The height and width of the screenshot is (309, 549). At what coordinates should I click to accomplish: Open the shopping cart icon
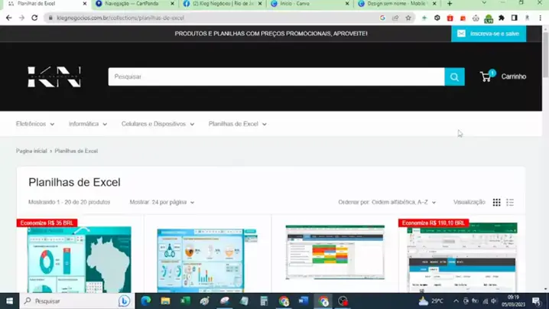[486, 76]
